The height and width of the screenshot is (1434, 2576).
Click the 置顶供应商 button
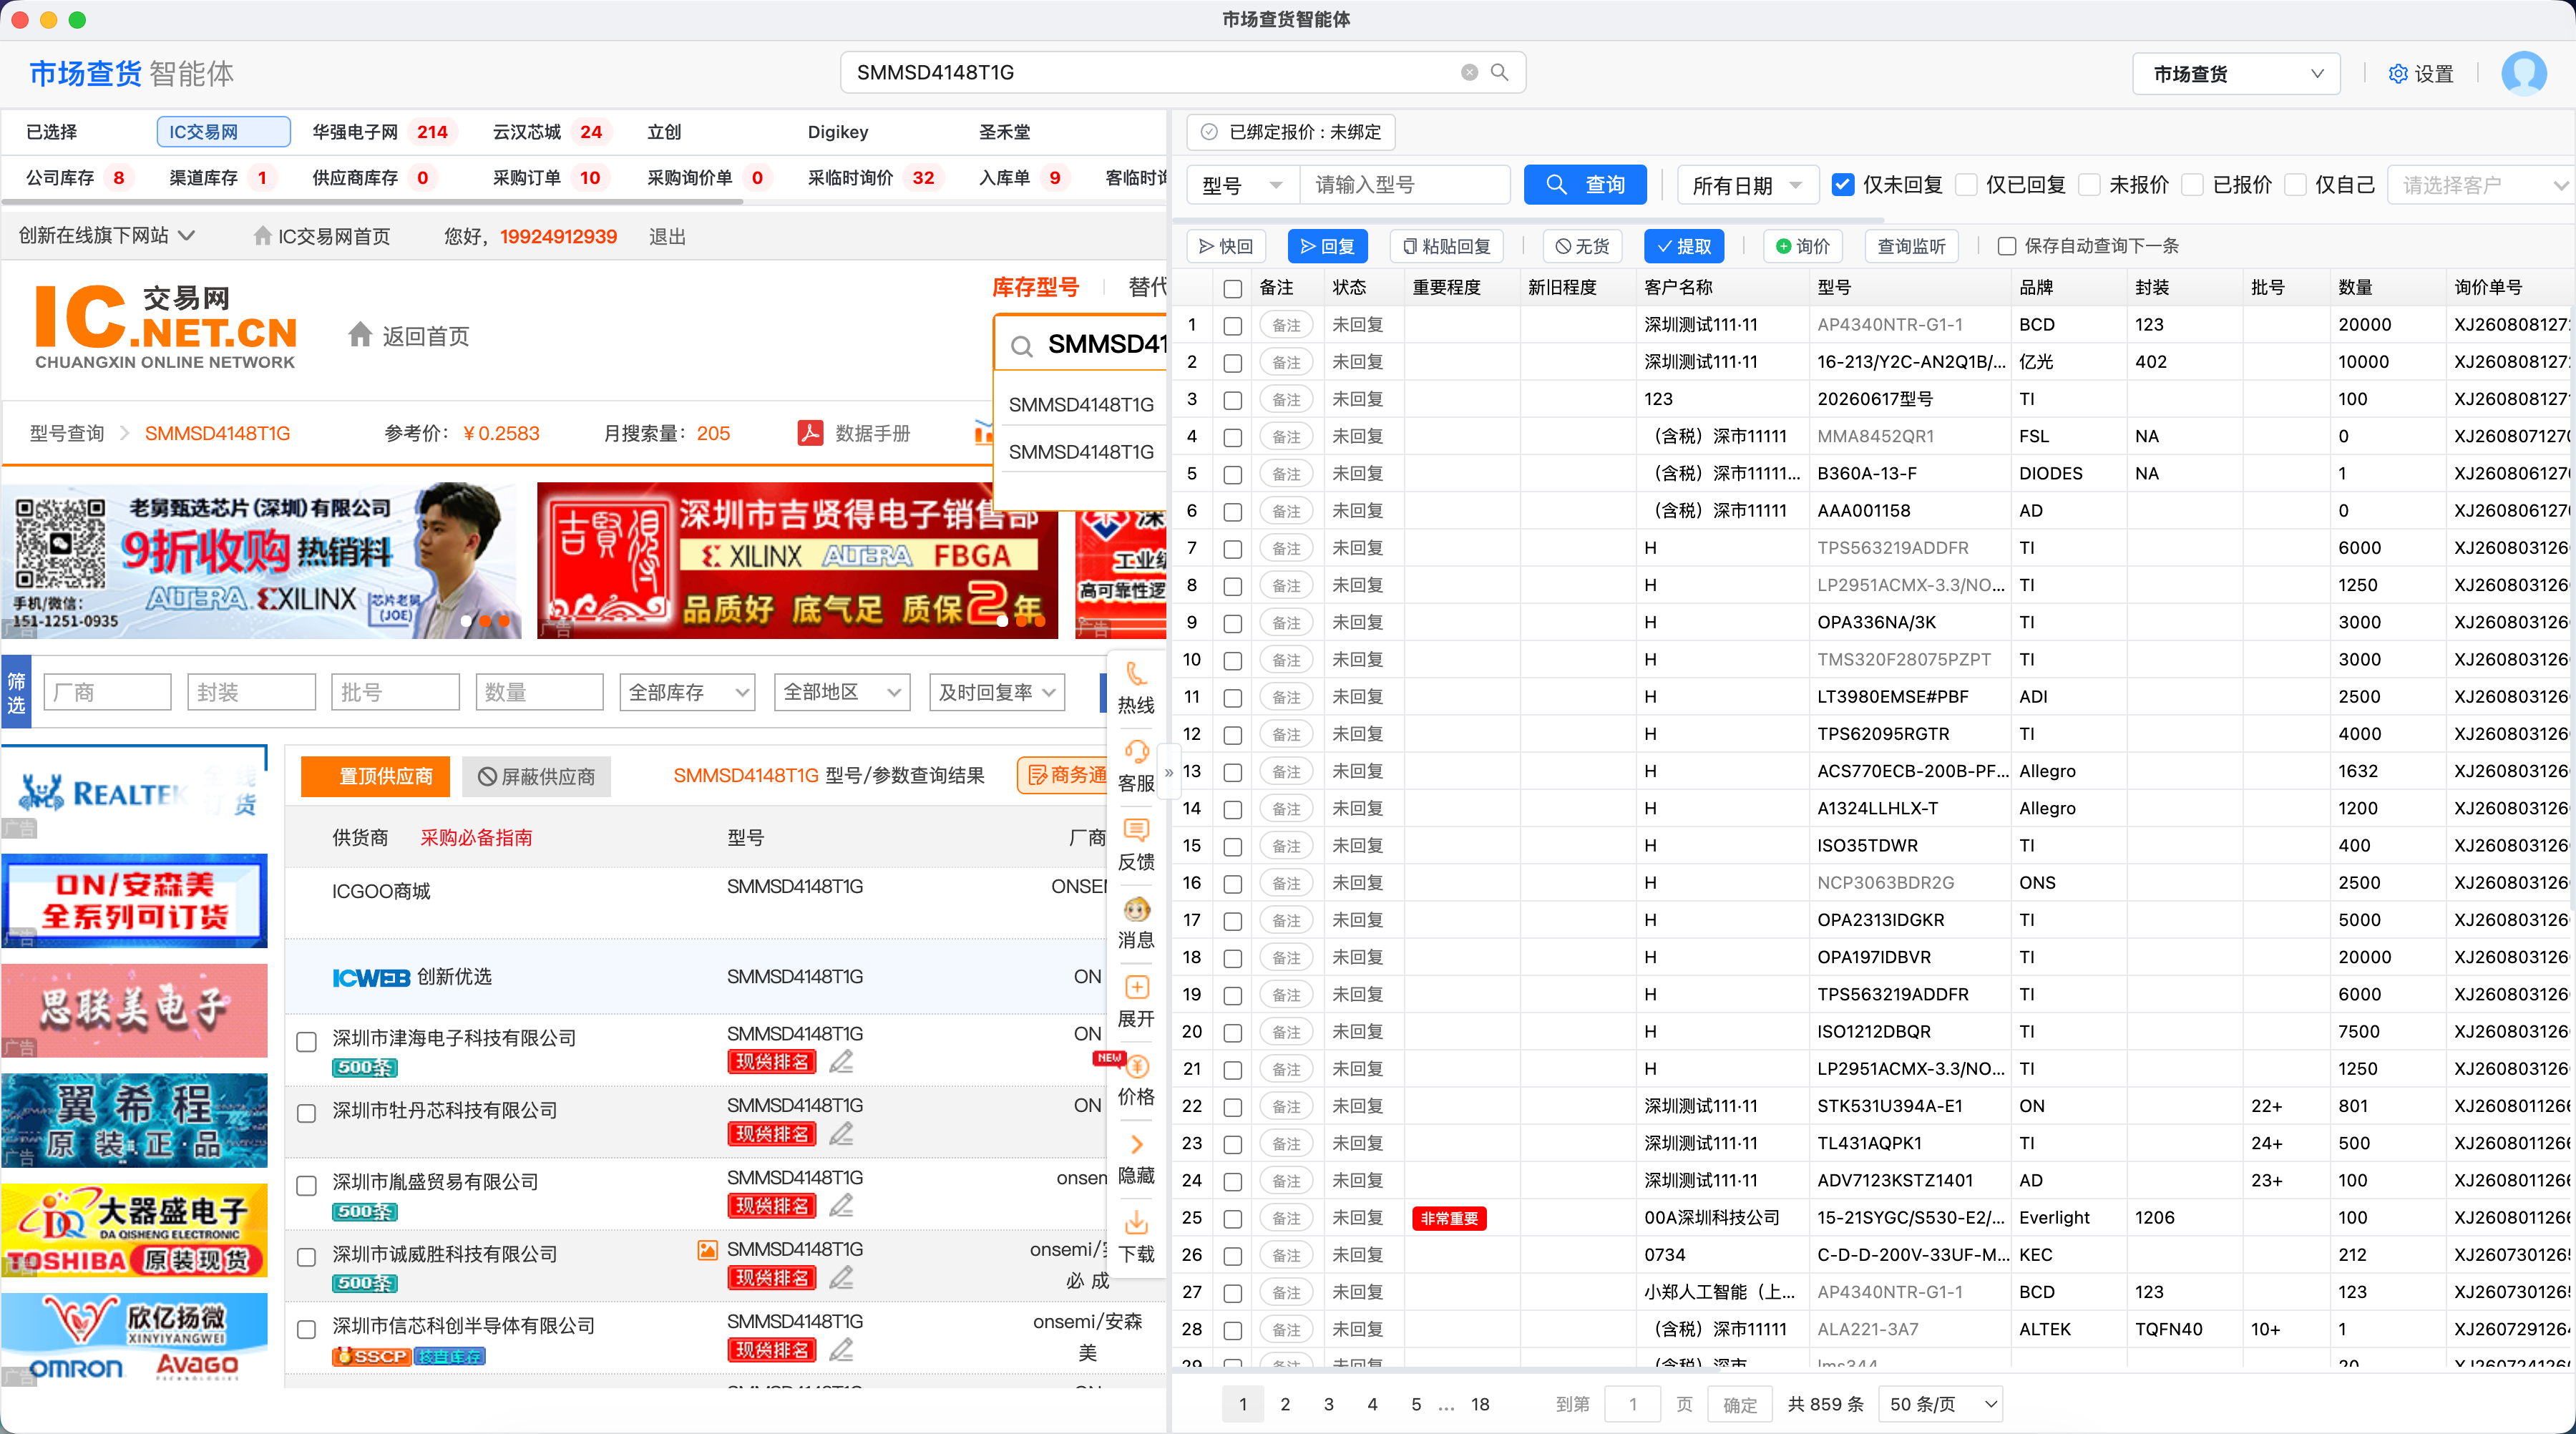click(375, 776)
